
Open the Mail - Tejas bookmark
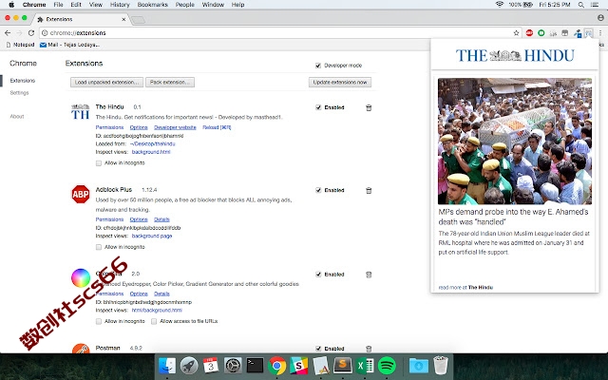tap(69, 45)
